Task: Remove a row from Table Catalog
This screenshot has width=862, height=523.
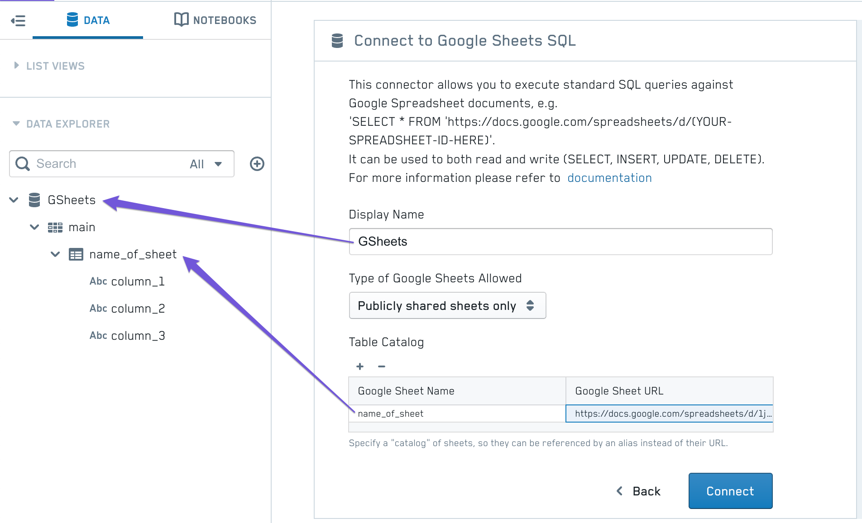Action: point(382,366)
